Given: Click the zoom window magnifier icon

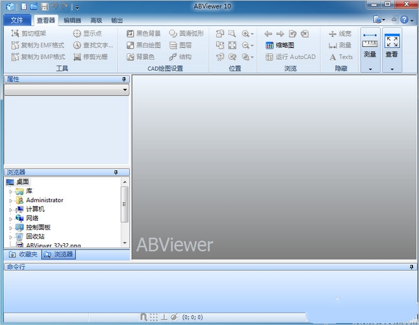Looking at the screenshot, I should point(232,34).
